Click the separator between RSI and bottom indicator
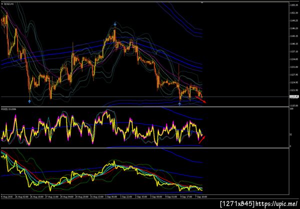Image resolution: width=300 pixels, height=209 pixels. 144,148
